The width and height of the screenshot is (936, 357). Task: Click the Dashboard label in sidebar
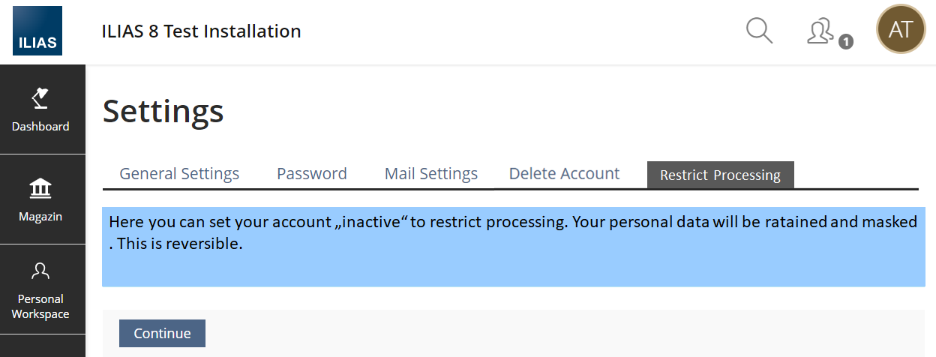pos(40,127)
